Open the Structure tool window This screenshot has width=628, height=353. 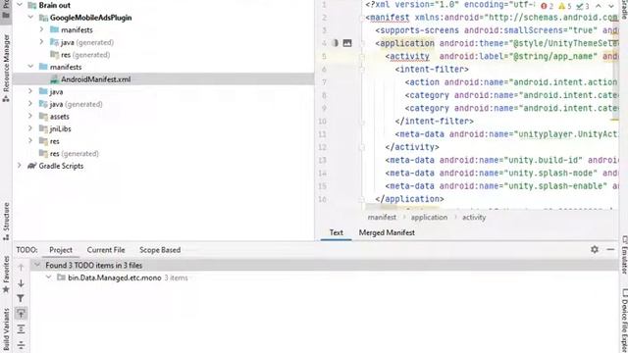pyautogui.click(x=6, y=222)
